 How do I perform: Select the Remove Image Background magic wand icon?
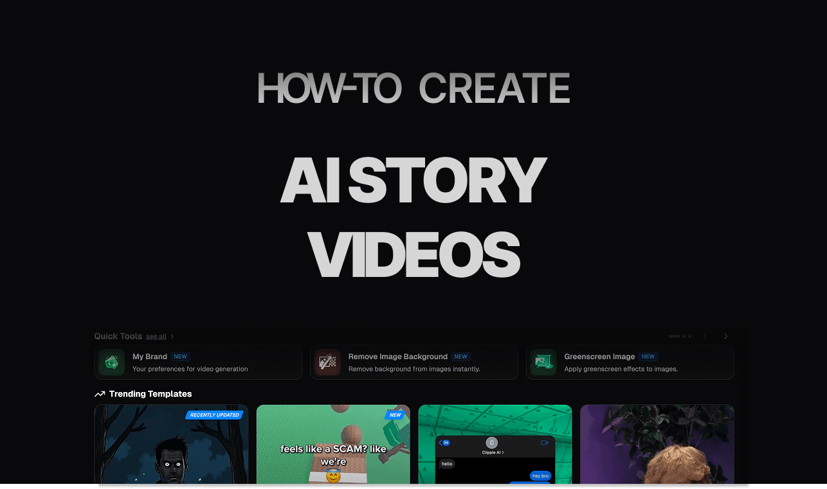click(327, 362)
